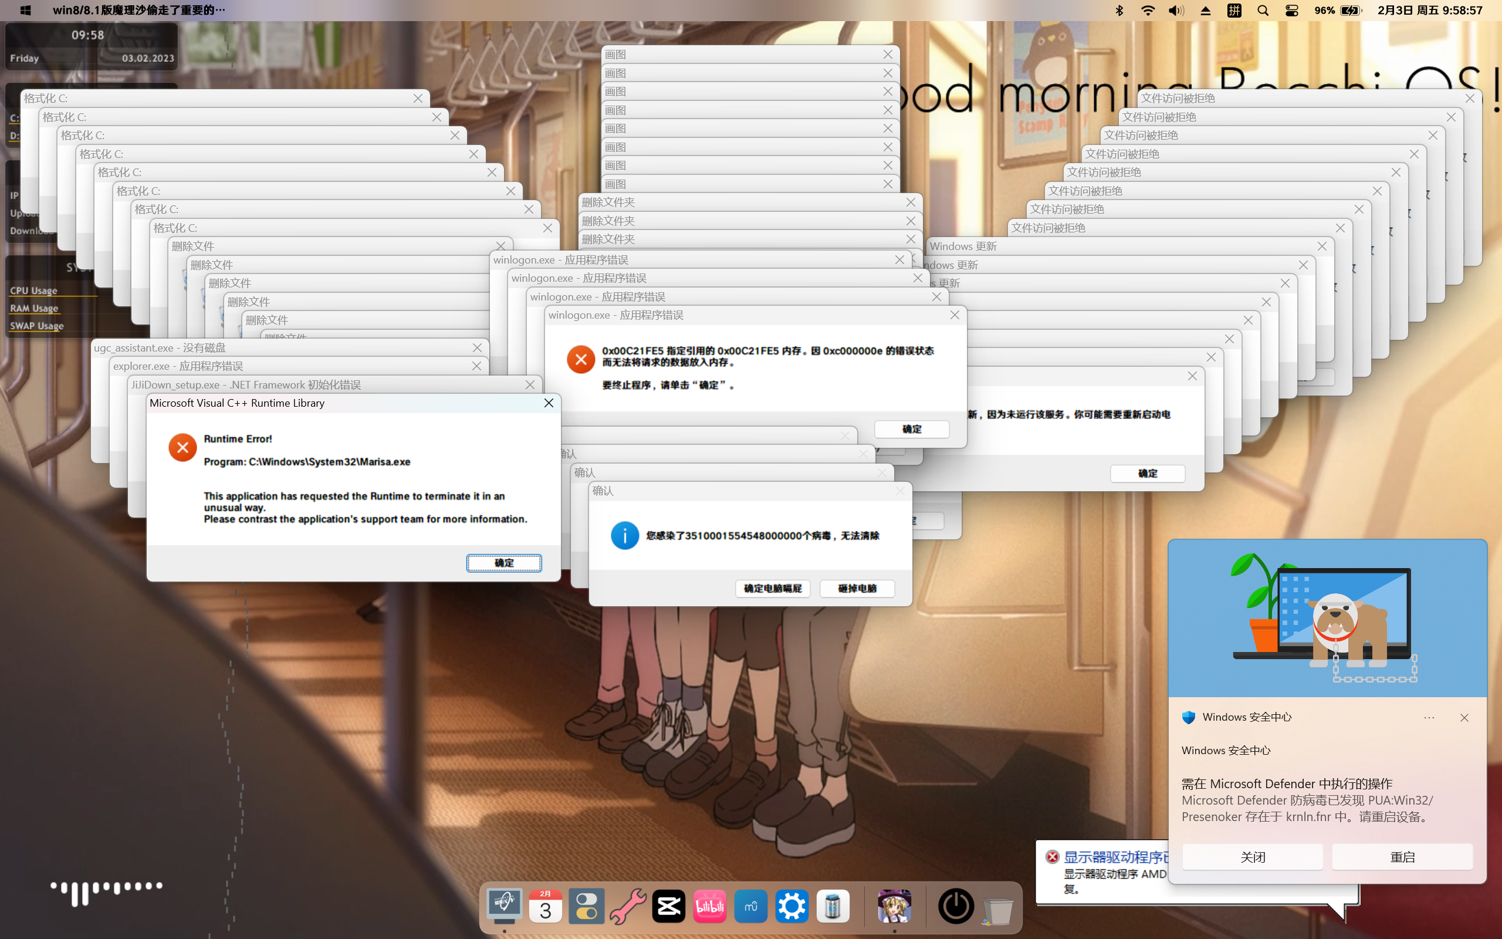Screen dimensions: 1502x939
Task: Open the ··· options menu in the 安全中心 notification
Action: click(1429, 717)
